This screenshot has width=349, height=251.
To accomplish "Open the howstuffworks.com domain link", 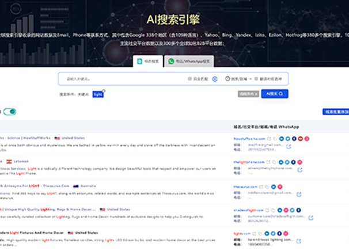I will tap(249, 139).
